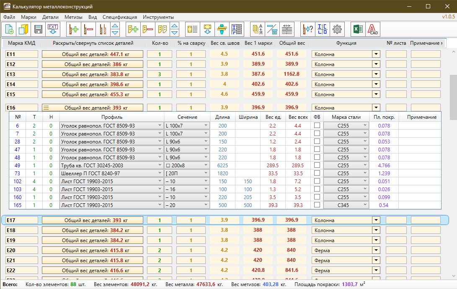
Task: Export to Excel via toolbar icon
Action: click(357, 29)
